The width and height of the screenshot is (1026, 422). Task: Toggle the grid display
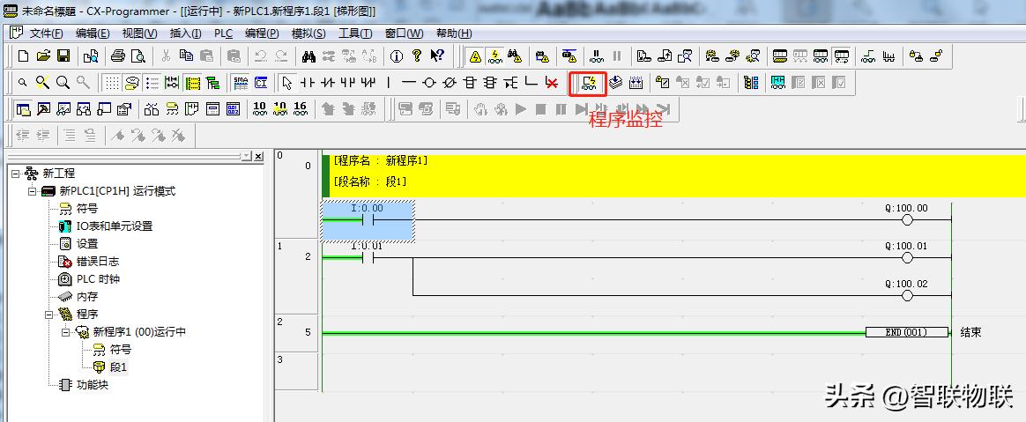(113, 83)
